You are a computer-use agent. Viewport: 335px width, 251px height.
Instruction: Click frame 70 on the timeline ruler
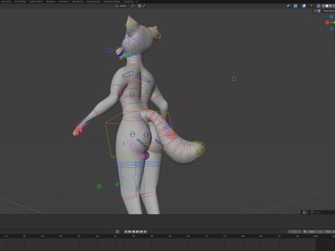click(x=207, y=236)
